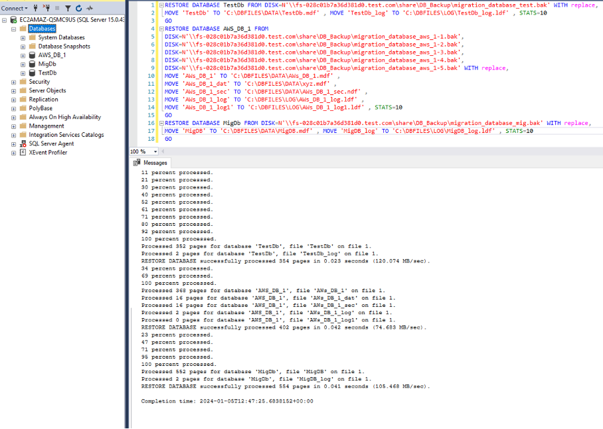This screenshot has width=603, height=429.
Task: Open the Object Explorer filter icon
Action: 68,8
